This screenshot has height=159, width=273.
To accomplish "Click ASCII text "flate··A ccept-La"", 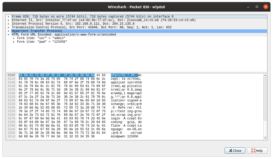I will click(x=126, y=126).
